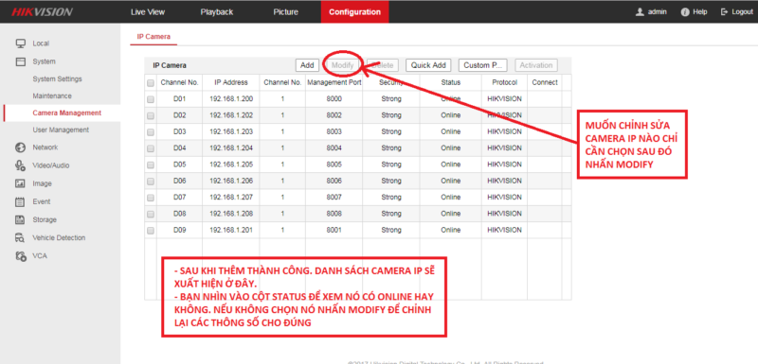Image resolution: width=758 pixels, height=364 pixels.
Task: Click the Help info icon
Action: [x=685, y=12]
